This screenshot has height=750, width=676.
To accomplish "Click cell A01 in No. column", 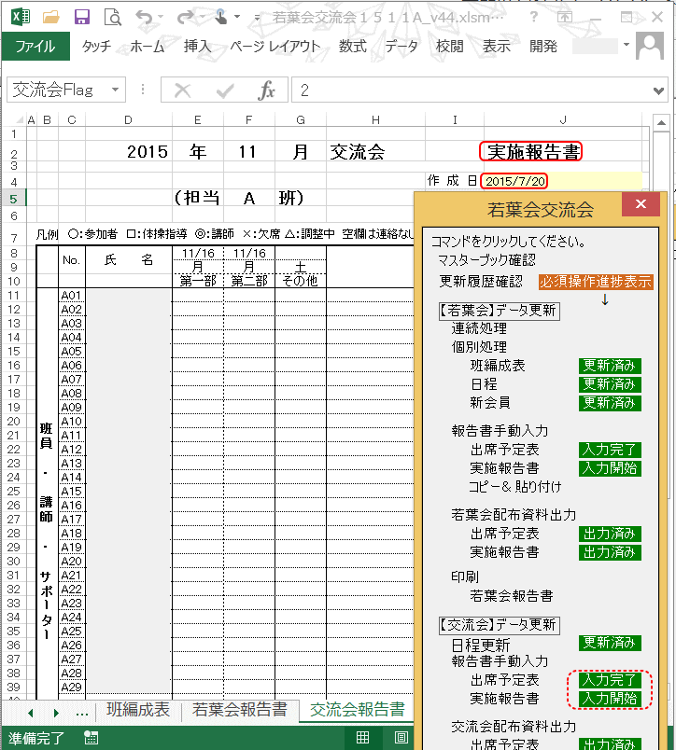I will pos(71,295).
